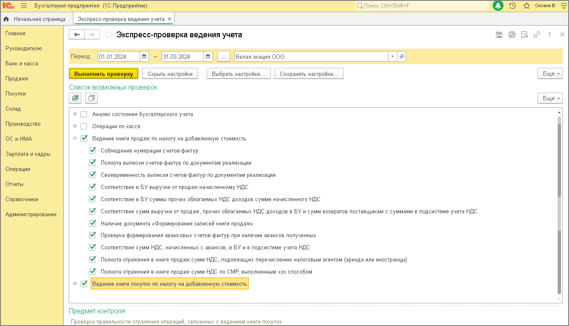The height and width of the screenshot is (326, 569).
Task: Close the form with the X icon
Action: [x=562, y=35]
